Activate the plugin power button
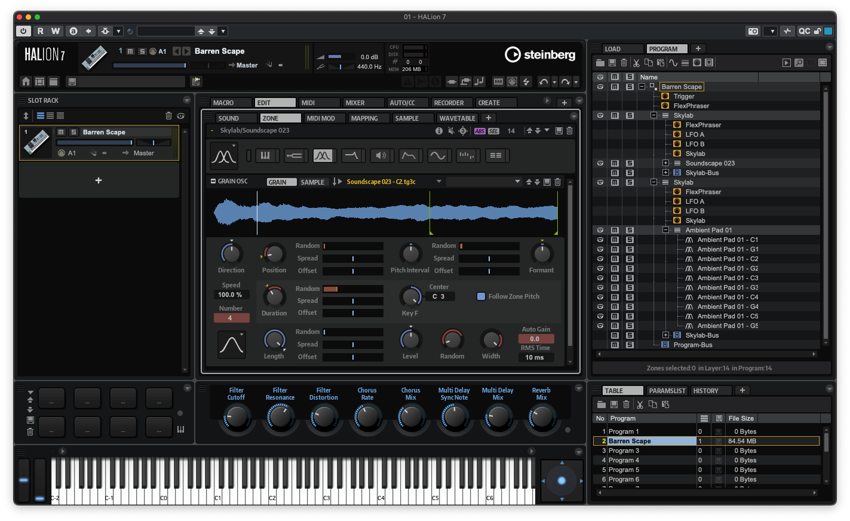This screenshot has height=521, width=850. (23, 31)
